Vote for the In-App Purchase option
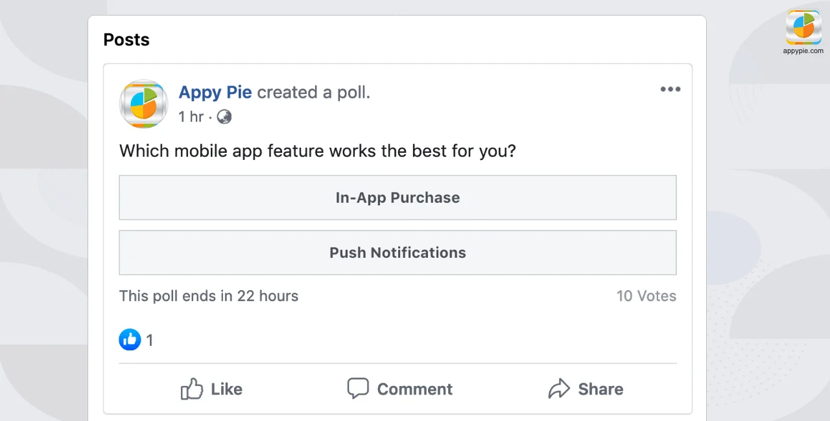Image resolution: width=830 pixels, height=421 pixels. tap(397, 198)
